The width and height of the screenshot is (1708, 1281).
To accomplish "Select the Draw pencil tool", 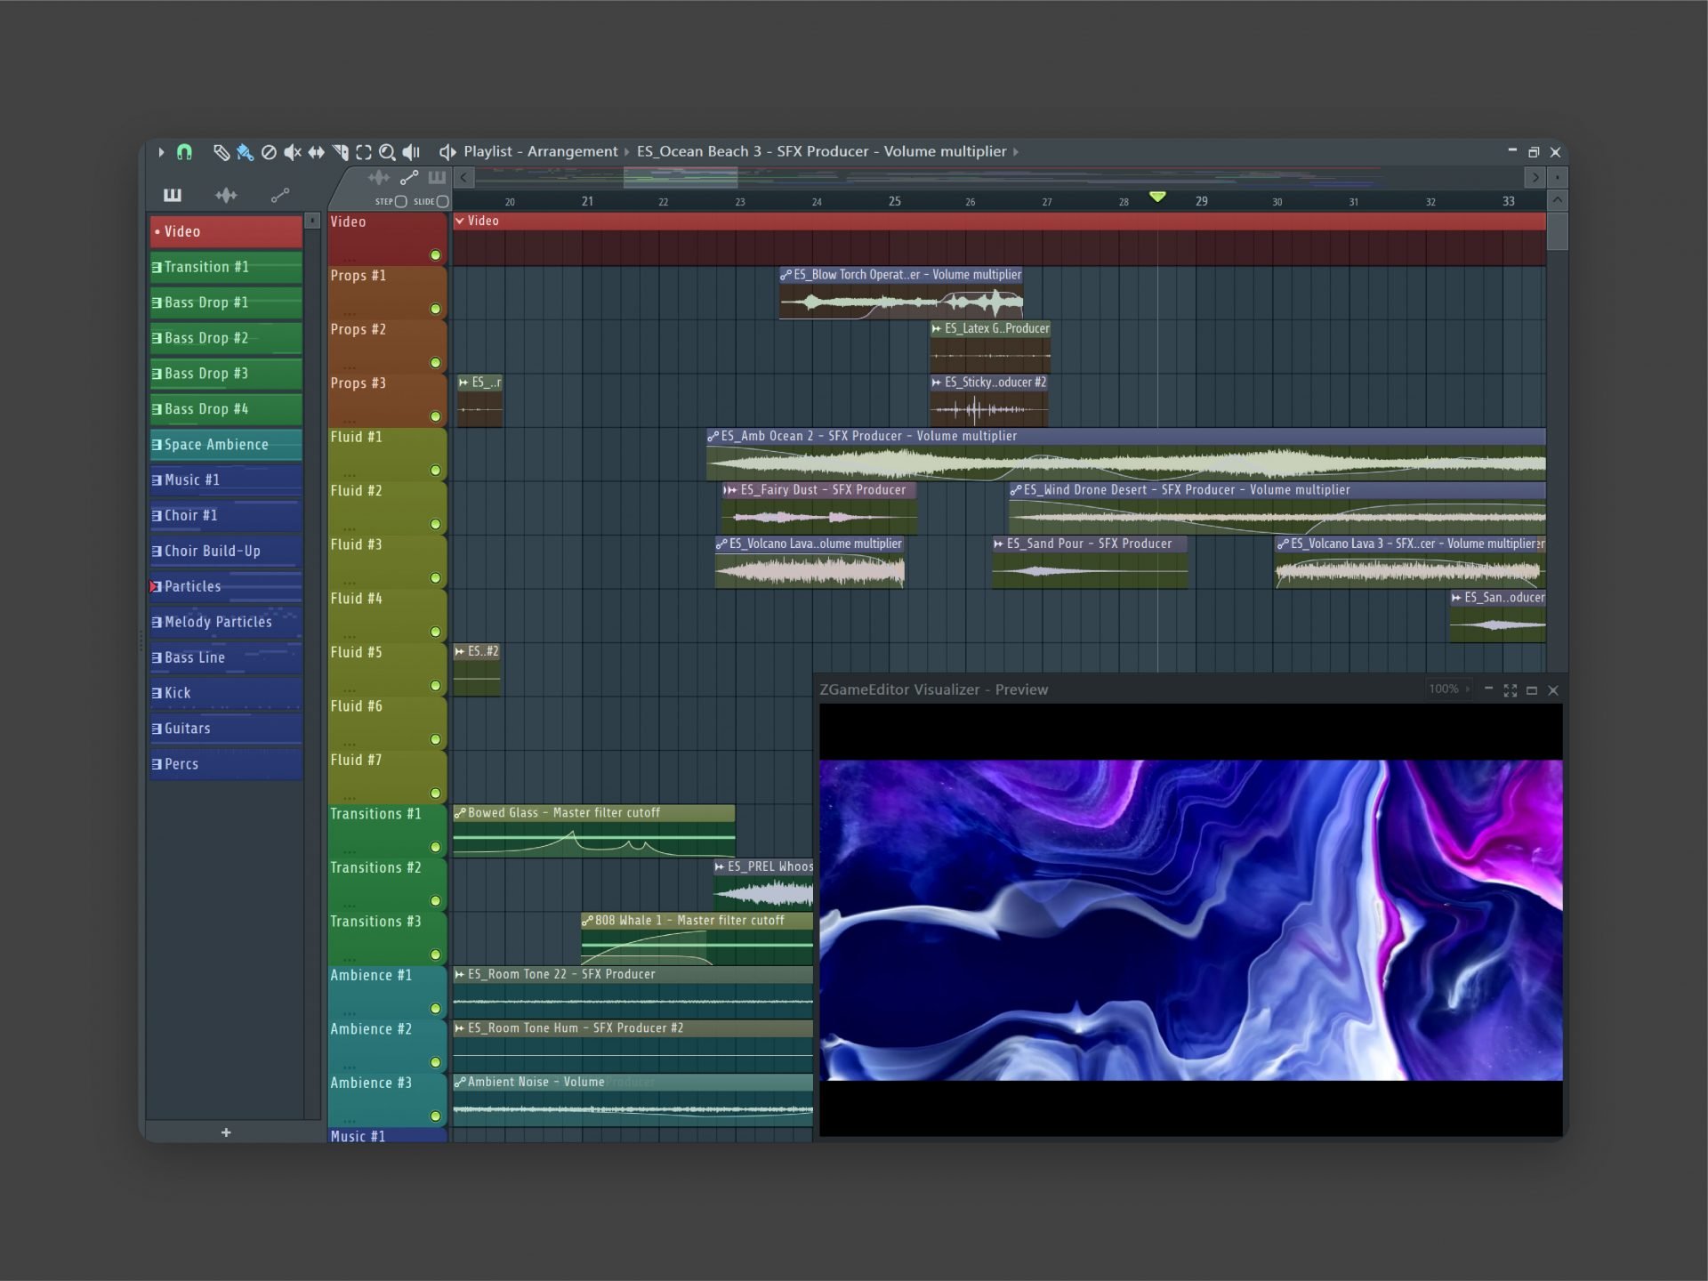I will coord(221,152).
